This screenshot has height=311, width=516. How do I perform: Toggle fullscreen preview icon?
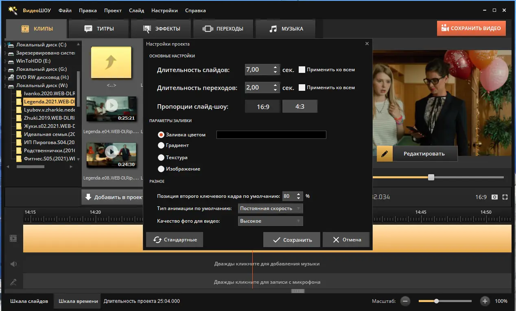pyautogui.click(x=505, y=197)
